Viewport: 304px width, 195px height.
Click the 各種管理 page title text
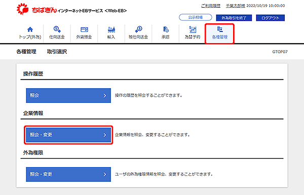pyautogui.click(x=26, y=52)
